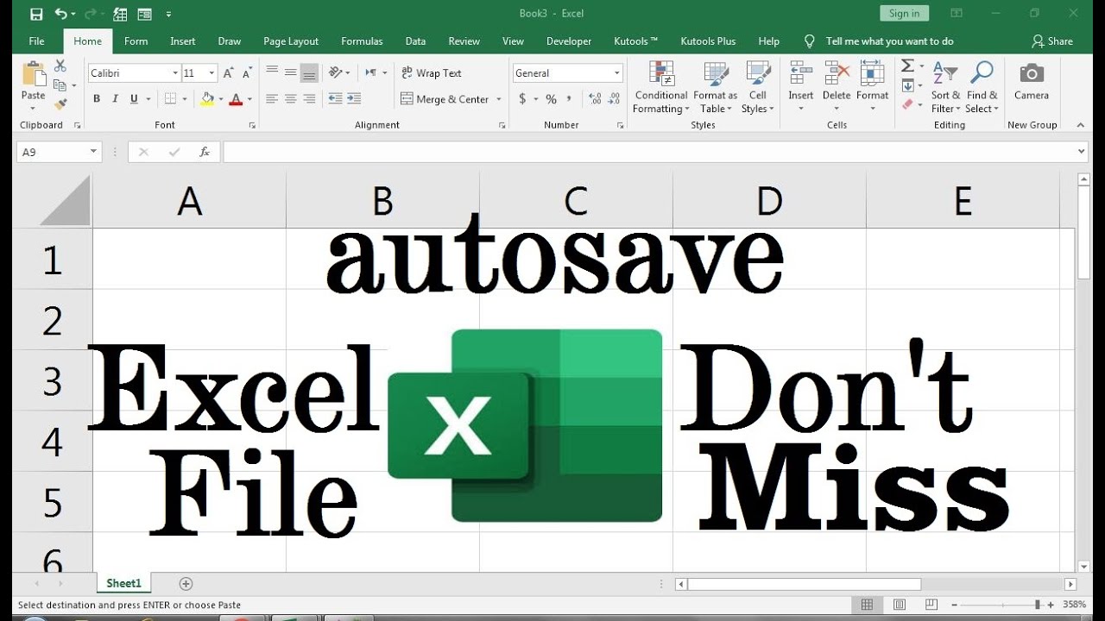This screenshot has width=1105, height=621.
Task: Apply the red font color
Action: pyautogui.click(x=236, y=99)
